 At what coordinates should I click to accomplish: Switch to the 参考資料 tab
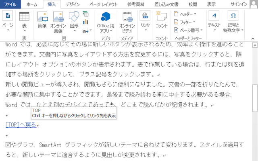[x=136, y=4]
